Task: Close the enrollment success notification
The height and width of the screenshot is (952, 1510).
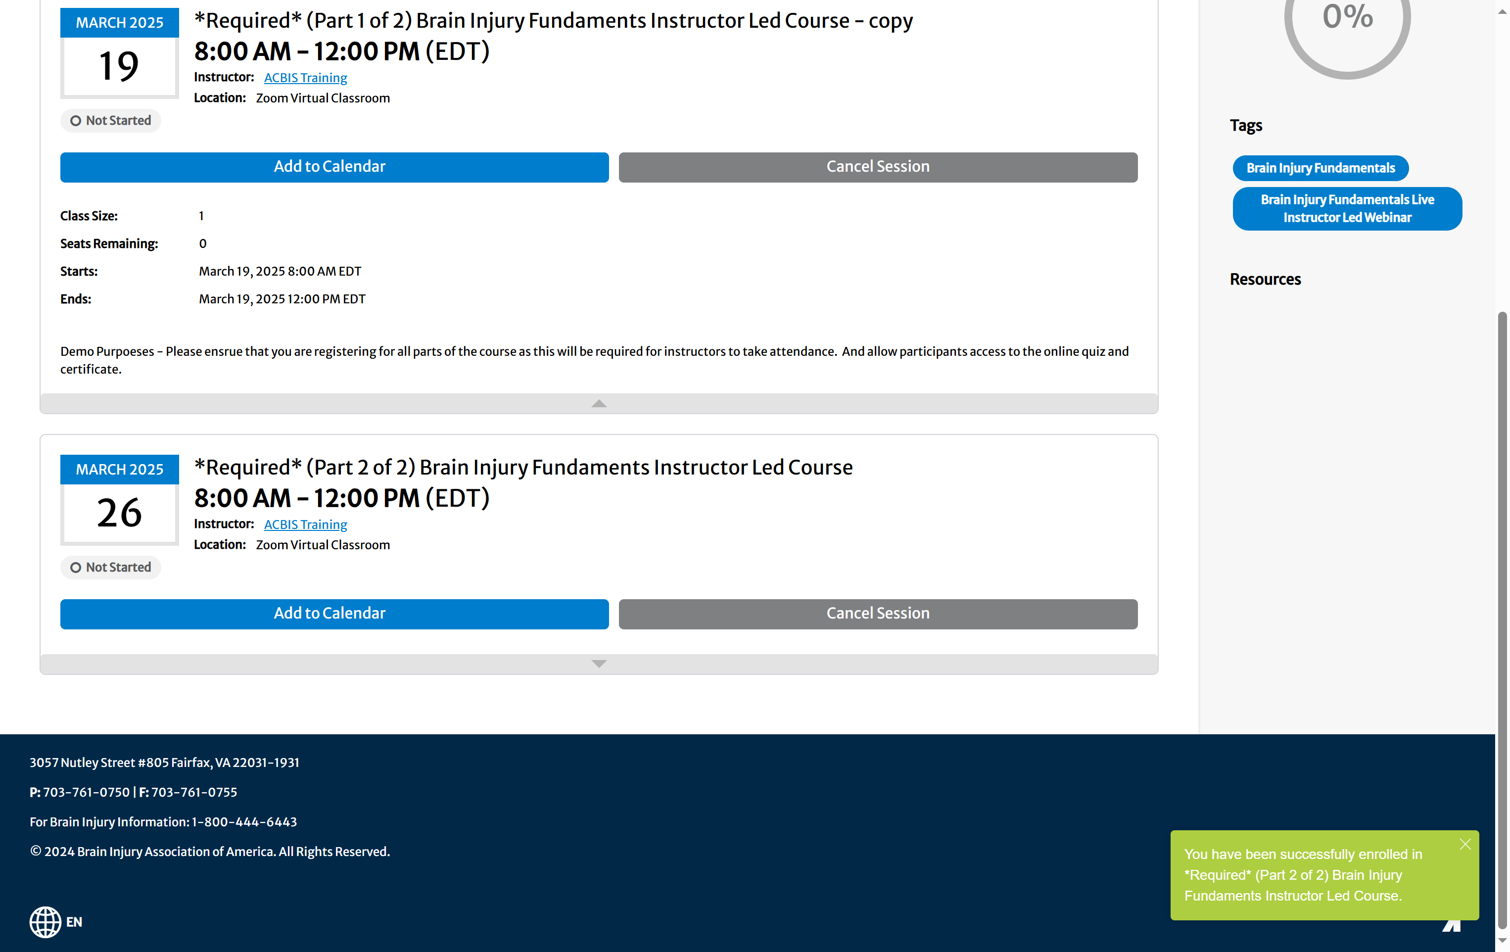Action: pyautogui.click(x=1464, y=844)
